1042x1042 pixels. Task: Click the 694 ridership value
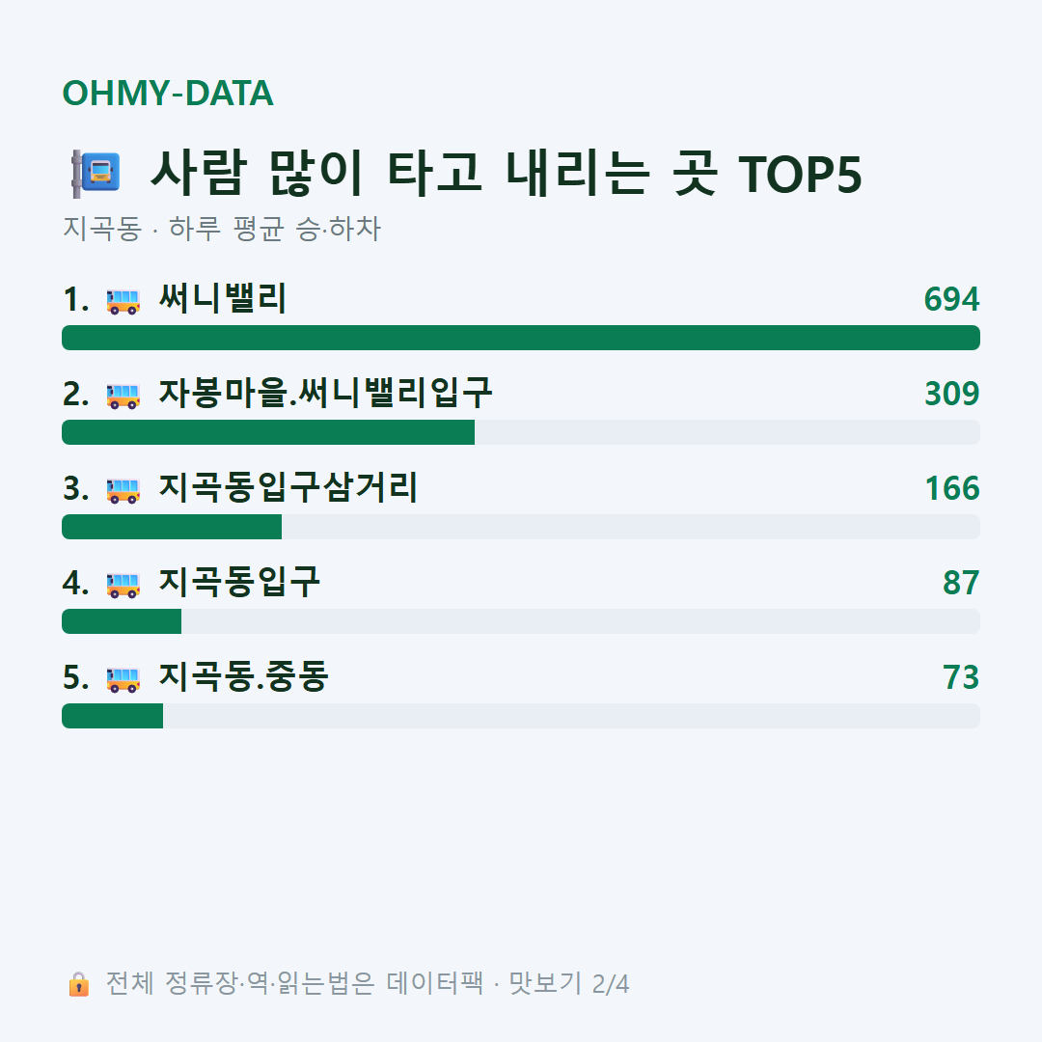coord(951,299)
